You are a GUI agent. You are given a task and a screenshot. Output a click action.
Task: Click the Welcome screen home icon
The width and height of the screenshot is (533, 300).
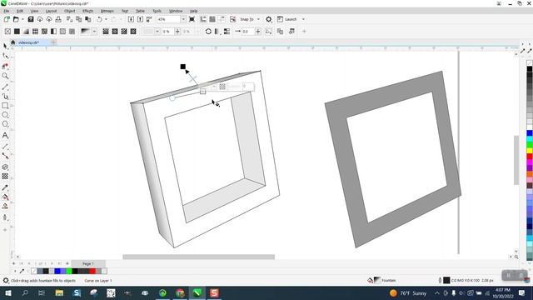(x=13, y=42)
